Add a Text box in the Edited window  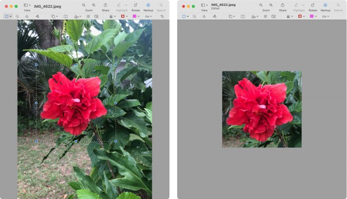point(243,16)
